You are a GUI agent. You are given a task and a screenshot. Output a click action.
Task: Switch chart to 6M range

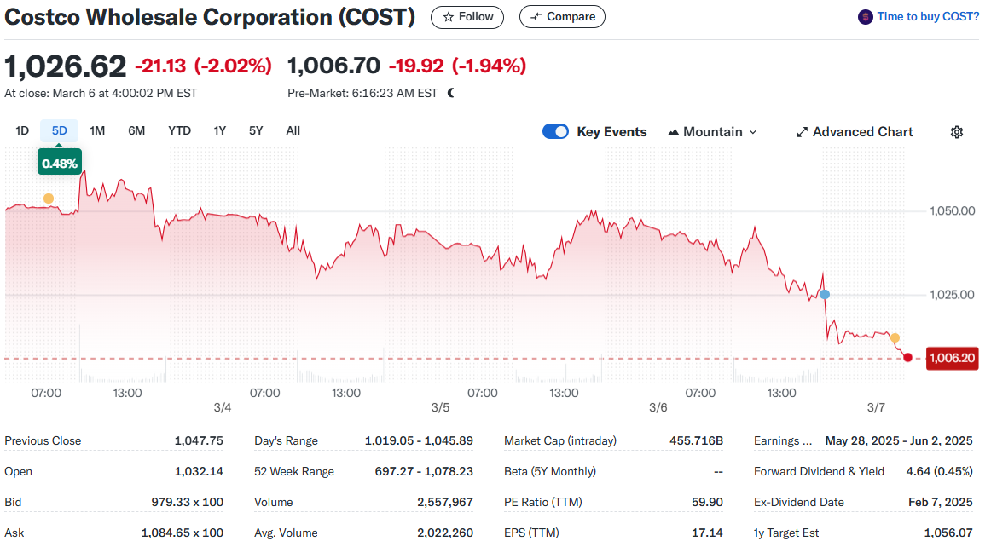tap(136, 130)
